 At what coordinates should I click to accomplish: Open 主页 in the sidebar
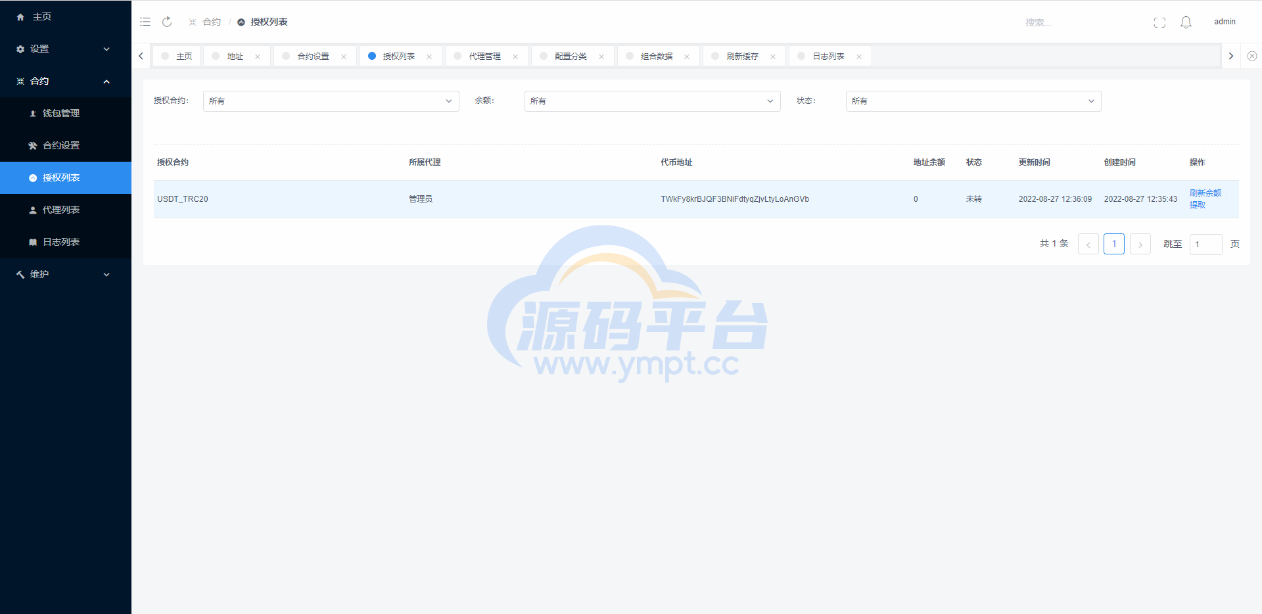[x=66, y=16]
